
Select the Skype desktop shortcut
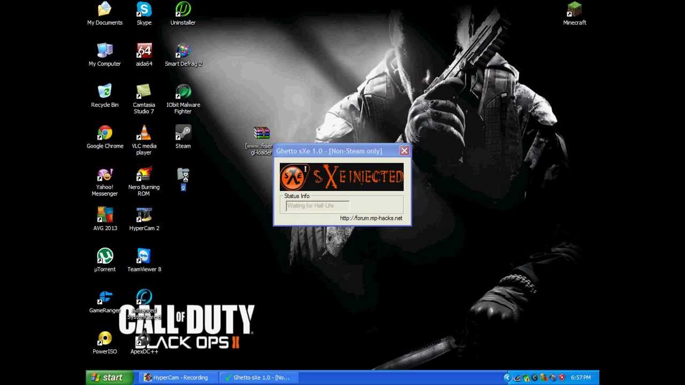tap(144, 14)
